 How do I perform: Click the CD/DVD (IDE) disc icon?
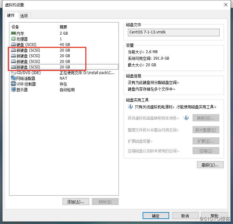click(13, 73)
